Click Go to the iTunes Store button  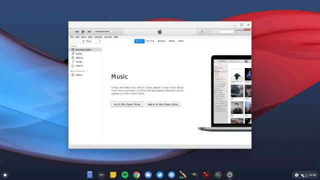(127, 104)
